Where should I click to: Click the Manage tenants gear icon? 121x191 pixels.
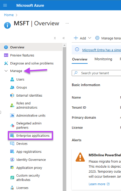coord(97,38)
